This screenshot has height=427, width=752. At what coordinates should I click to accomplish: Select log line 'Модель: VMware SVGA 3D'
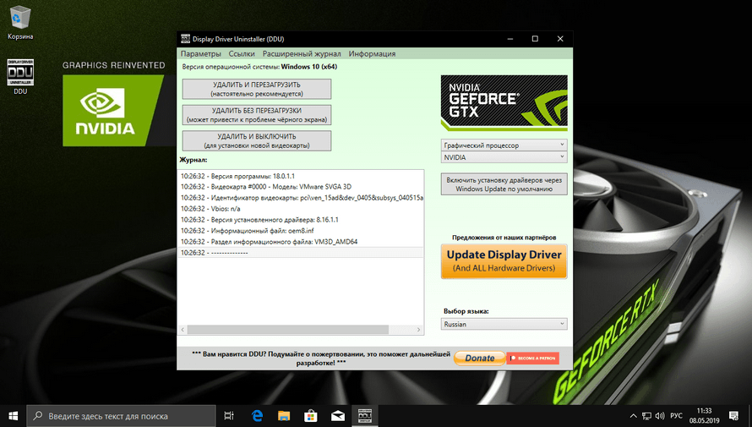coord(301,187)
